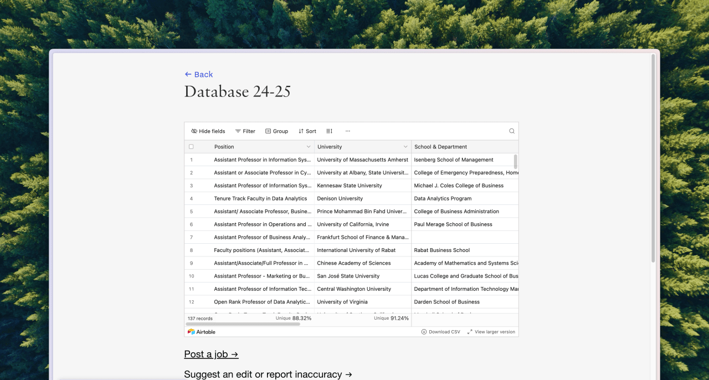709x380 pixels.
Task: Open the row height icon menu
Action: point(329,131)
